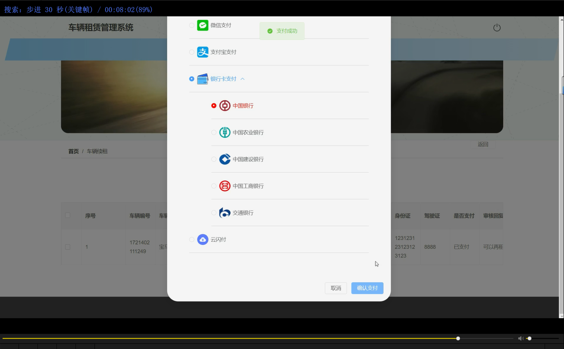Click the China Construction Bank logo

tap(225, 159)
